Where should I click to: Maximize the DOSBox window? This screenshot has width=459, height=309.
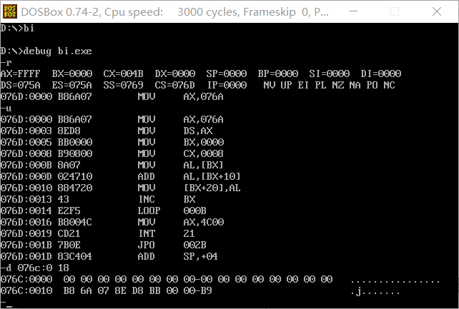coord(395,11)
